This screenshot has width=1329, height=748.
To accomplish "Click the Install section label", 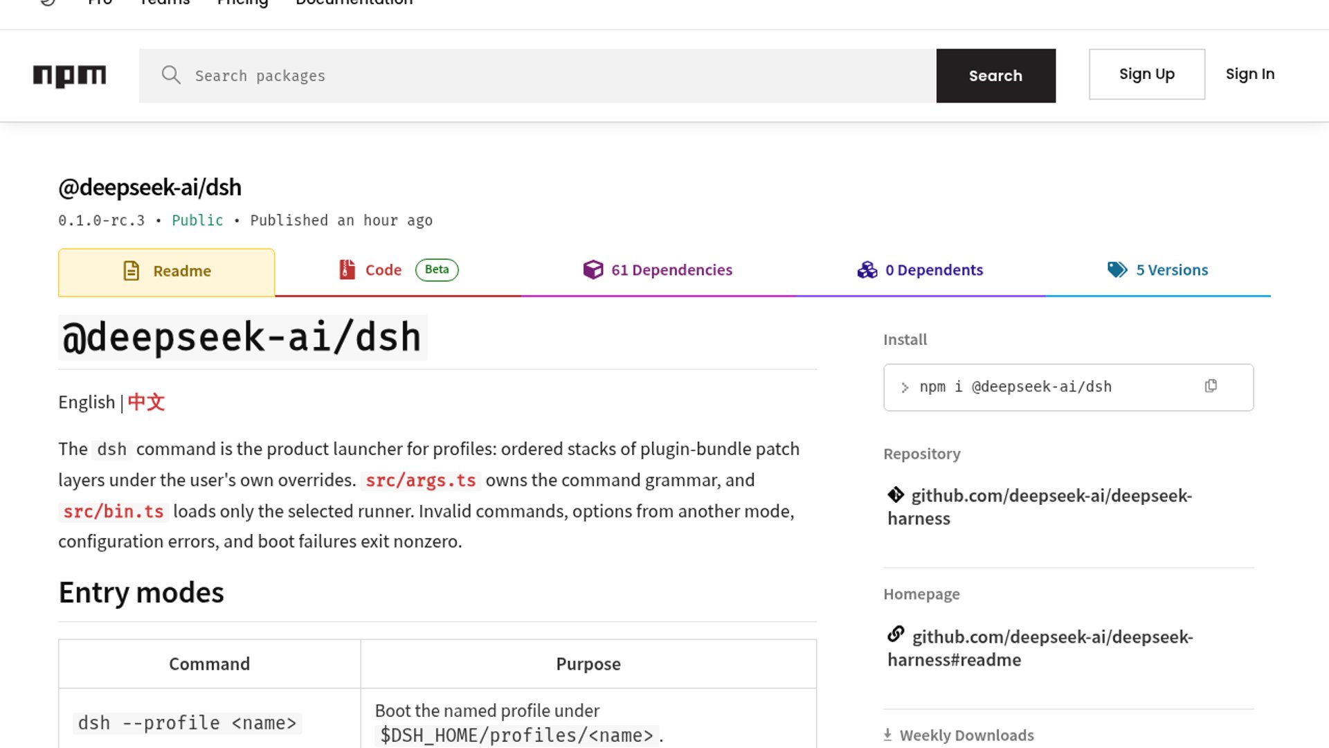I will coord(905,339).
